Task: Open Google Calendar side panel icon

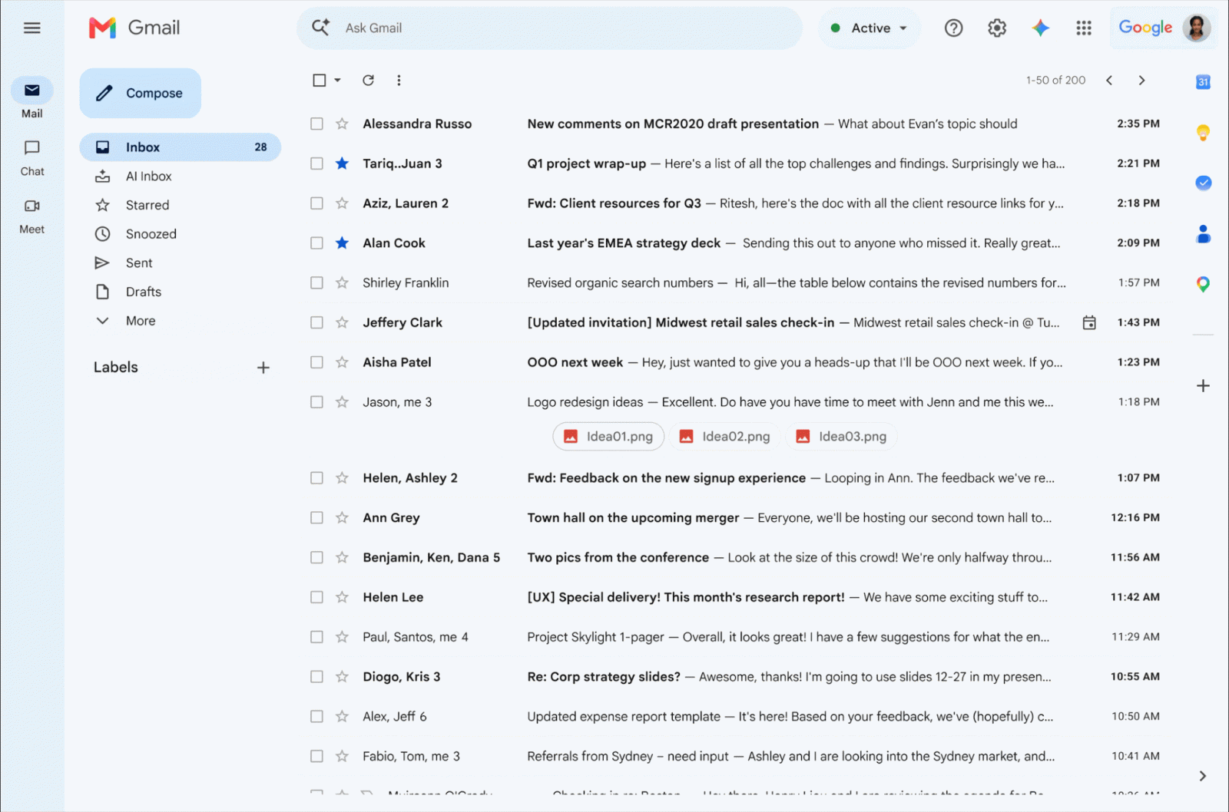Action: coord(1203,81)
